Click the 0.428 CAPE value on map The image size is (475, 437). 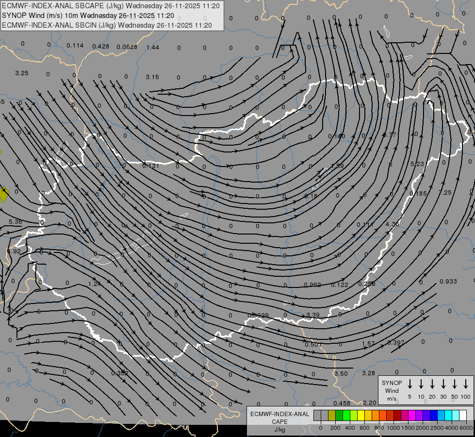[100, 47]
